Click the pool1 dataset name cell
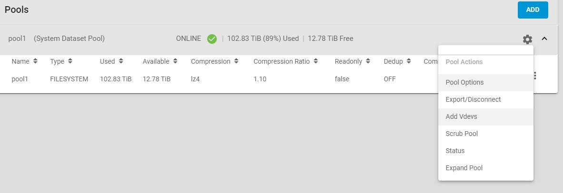Viewport: 563px width, 193px height. click(20, 79)
